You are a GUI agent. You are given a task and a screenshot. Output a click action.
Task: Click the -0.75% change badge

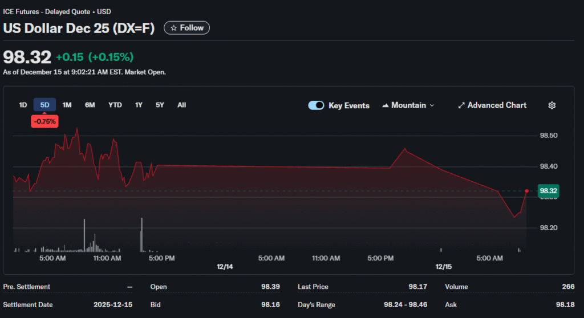44,121
